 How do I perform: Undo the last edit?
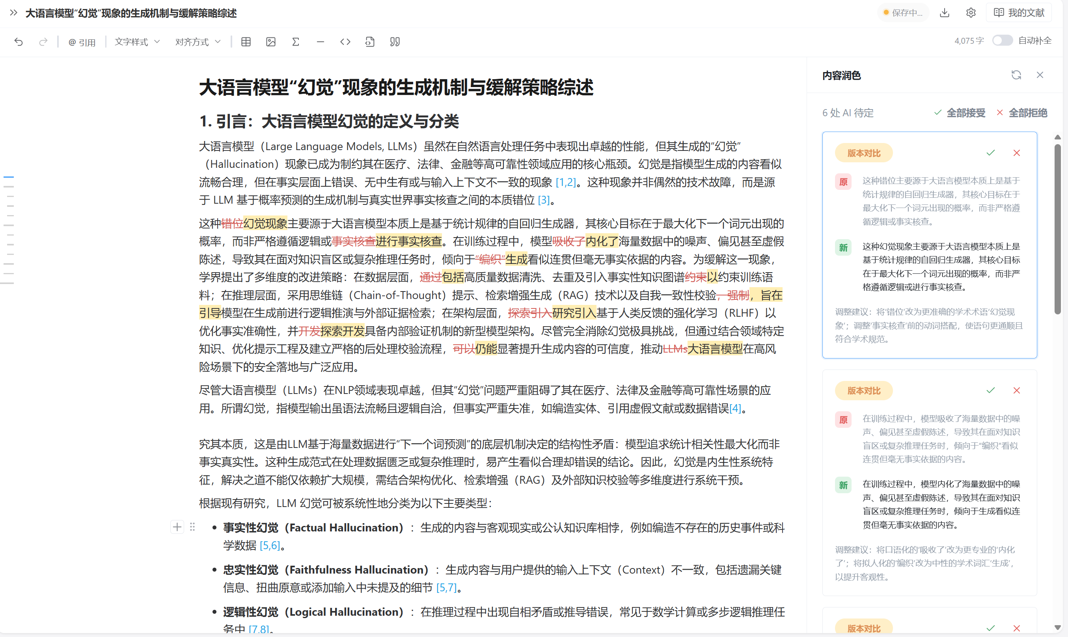[19, 42]
